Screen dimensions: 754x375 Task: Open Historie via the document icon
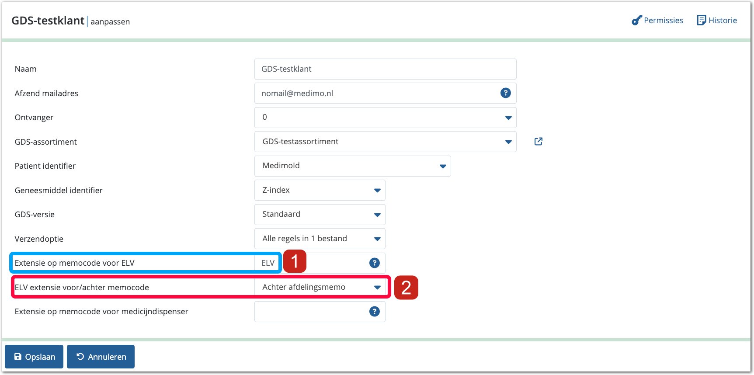pyautogui.click(x=701, y=21)
